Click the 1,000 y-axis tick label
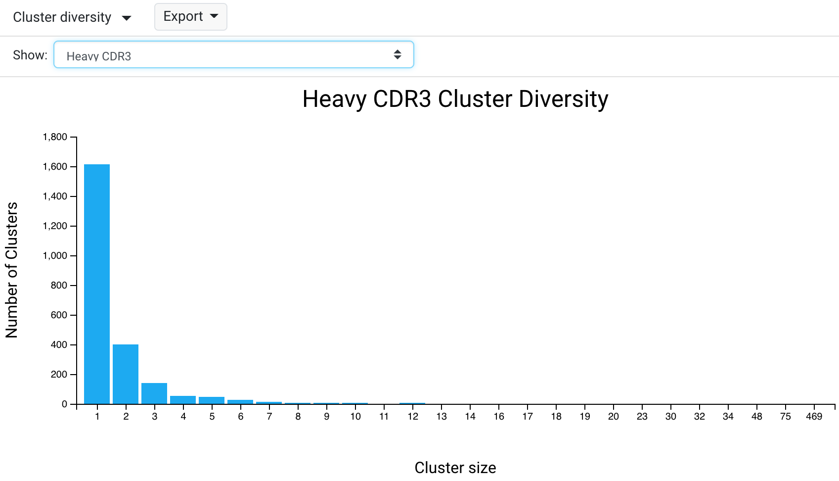The height and width of the screenshot is (481, 839). click(55, 256)
